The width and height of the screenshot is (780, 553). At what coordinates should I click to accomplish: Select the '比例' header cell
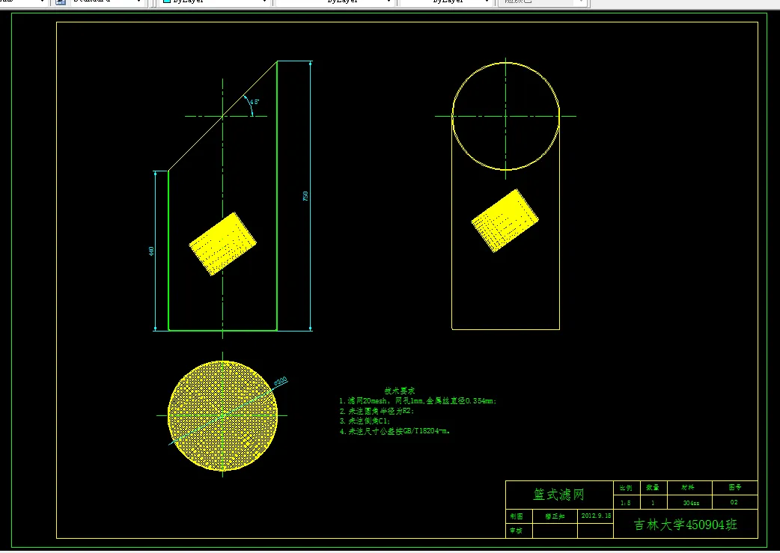click(x=627, y=488)
